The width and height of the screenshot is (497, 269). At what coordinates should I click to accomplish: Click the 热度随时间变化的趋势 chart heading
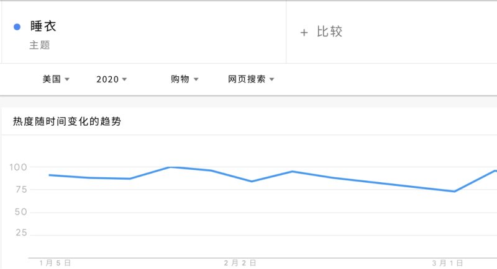67,122
